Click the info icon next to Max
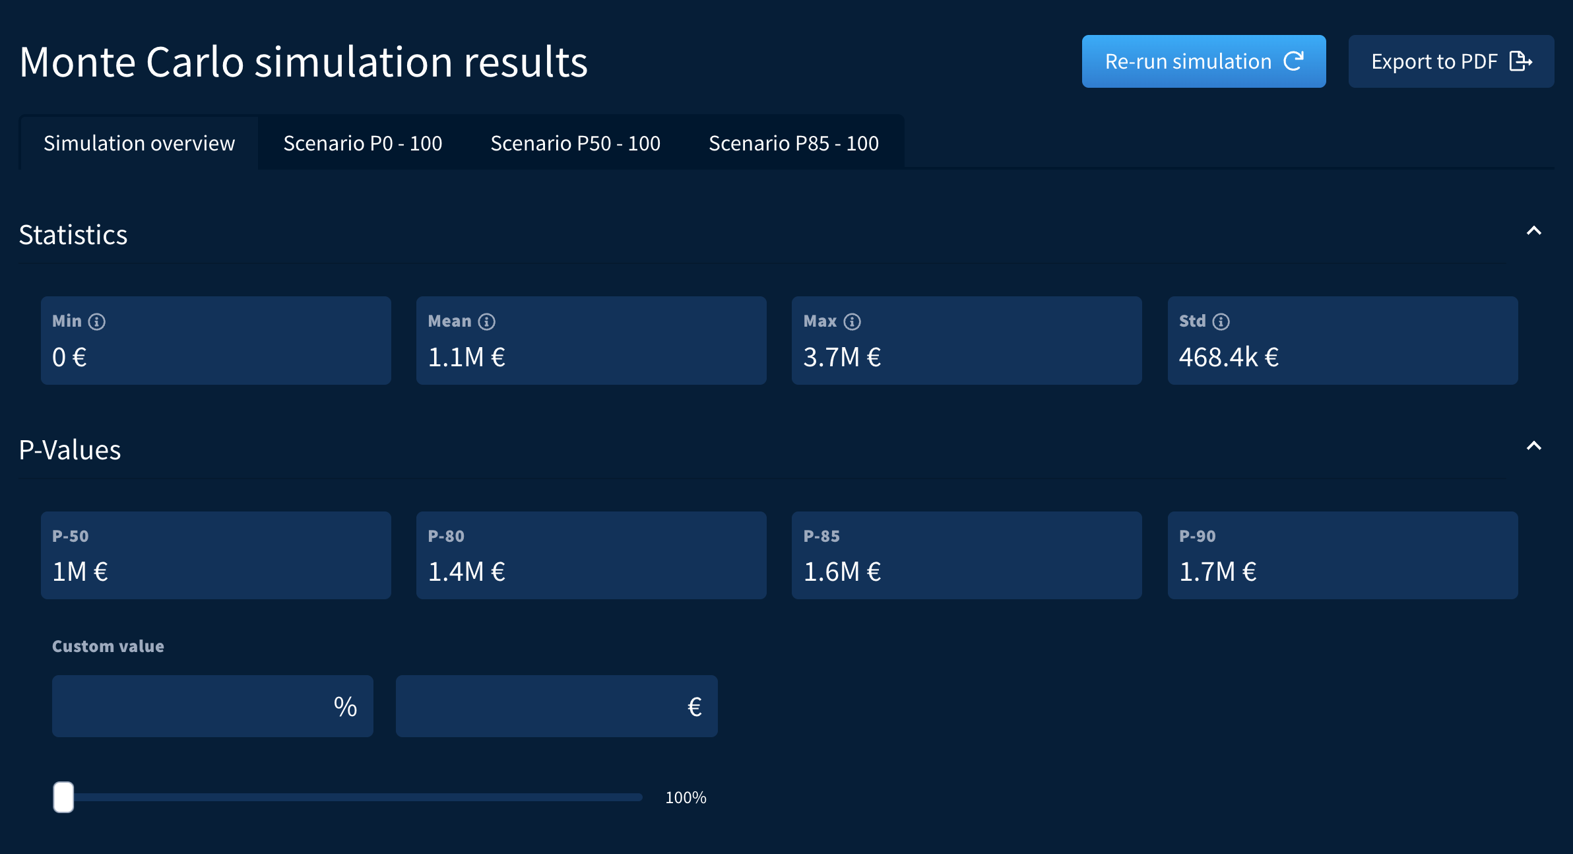 (x=852, y=321)
